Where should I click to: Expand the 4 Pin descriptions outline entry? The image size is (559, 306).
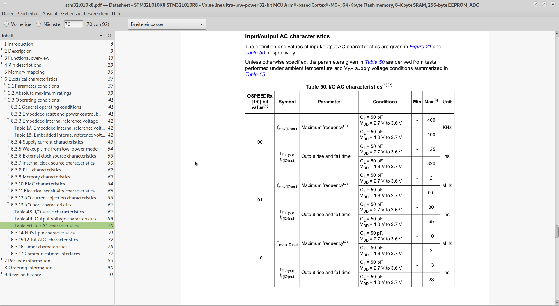tap(2, 64)
